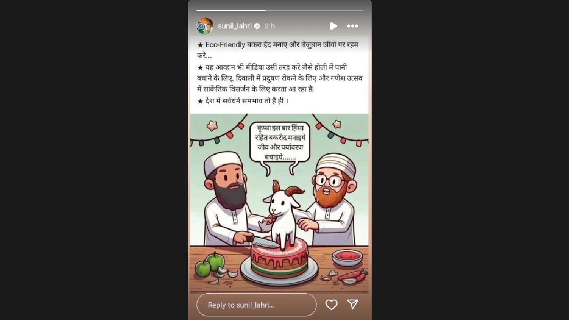This screenshot has width=569, height=320.
Task: Share the story via paper plane icon
Action: point(353,304)
